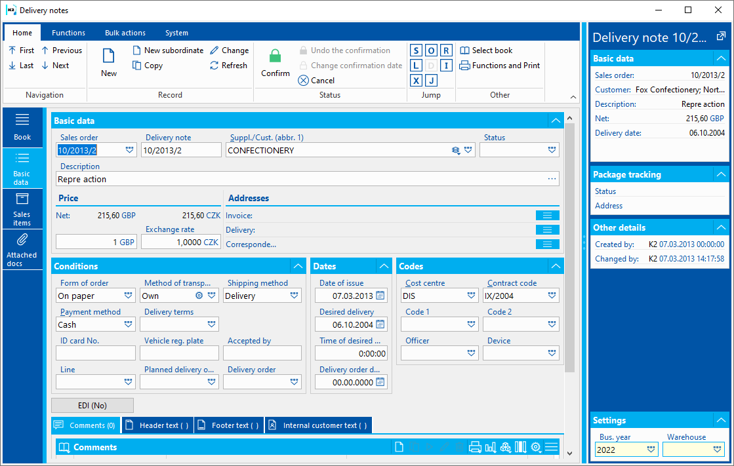The image size is (734, 466).
Task: Collapse the Package tracking panel
Action: click(x=721, y=174)
